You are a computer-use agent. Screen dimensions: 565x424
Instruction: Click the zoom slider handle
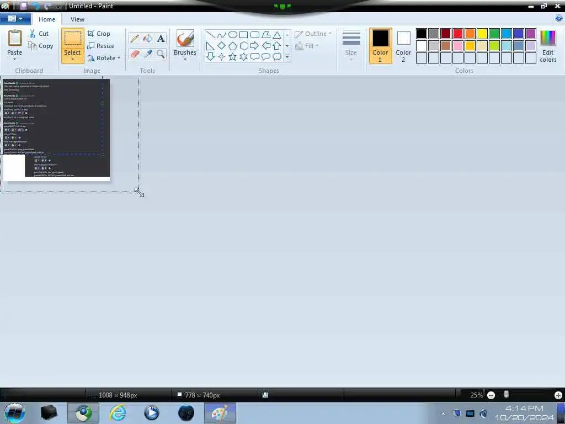point(506,395)
